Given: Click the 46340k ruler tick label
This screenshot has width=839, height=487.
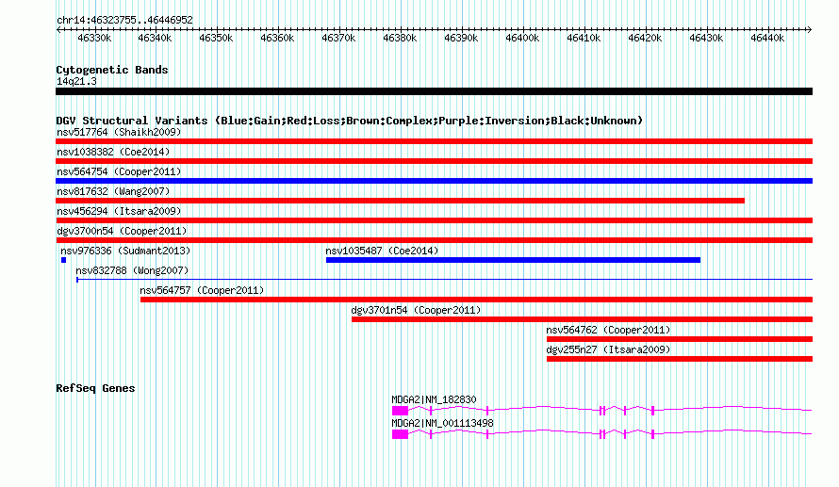Looking at the screenshot, I should pyautogui.click(x=156, y=38).
